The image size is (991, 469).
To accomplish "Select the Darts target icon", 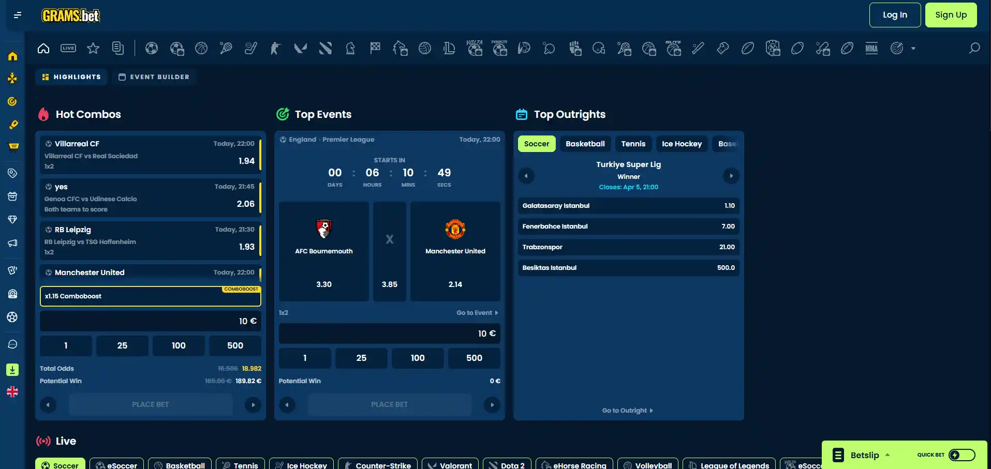I will click(x=897, y=48).
